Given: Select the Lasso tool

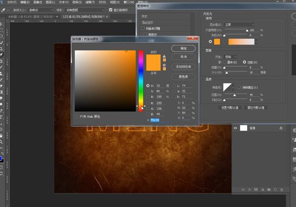Looking at the screenshot, I should [x=1, y=36].
